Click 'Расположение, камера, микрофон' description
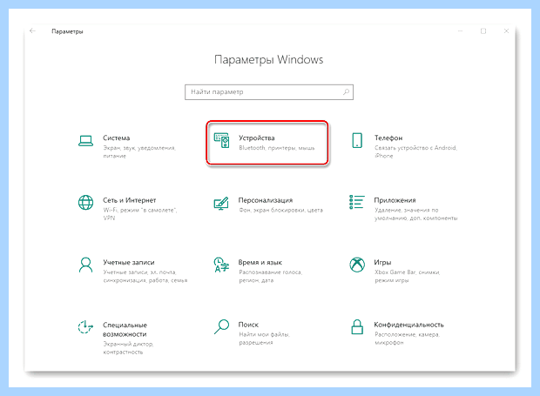 tap(407, 339)
